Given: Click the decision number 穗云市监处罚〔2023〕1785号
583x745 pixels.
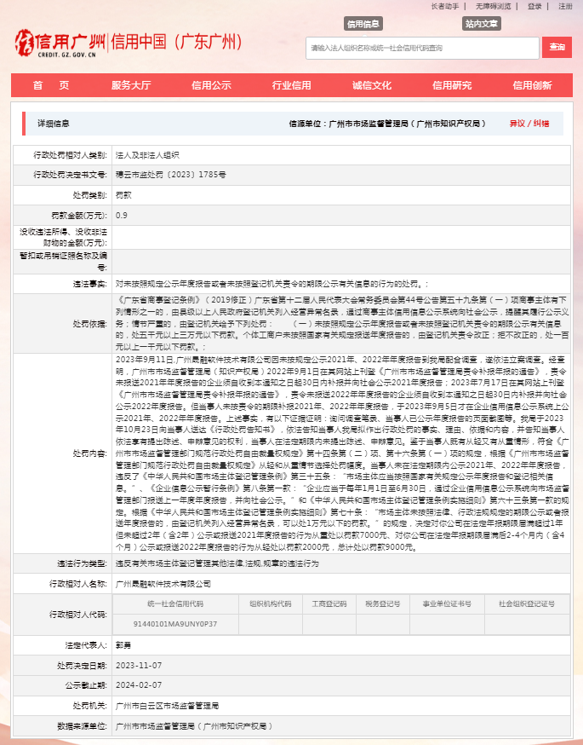Looking at the screenshot, I should [x=171, y=175].
